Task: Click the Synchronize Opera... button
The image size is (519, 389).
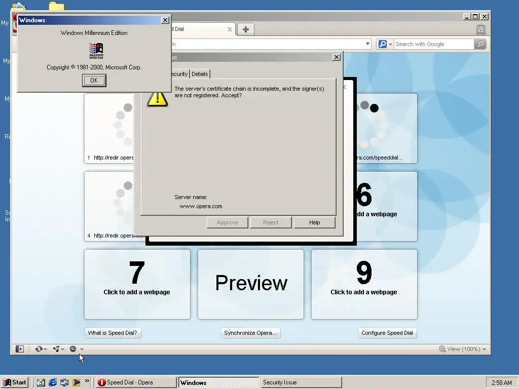Action: pos(250,333)
